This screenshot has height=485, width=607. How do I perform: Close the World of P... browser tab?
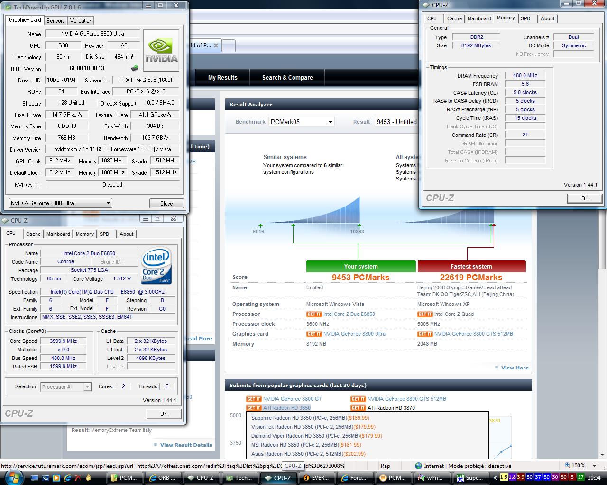pos(216,45)
